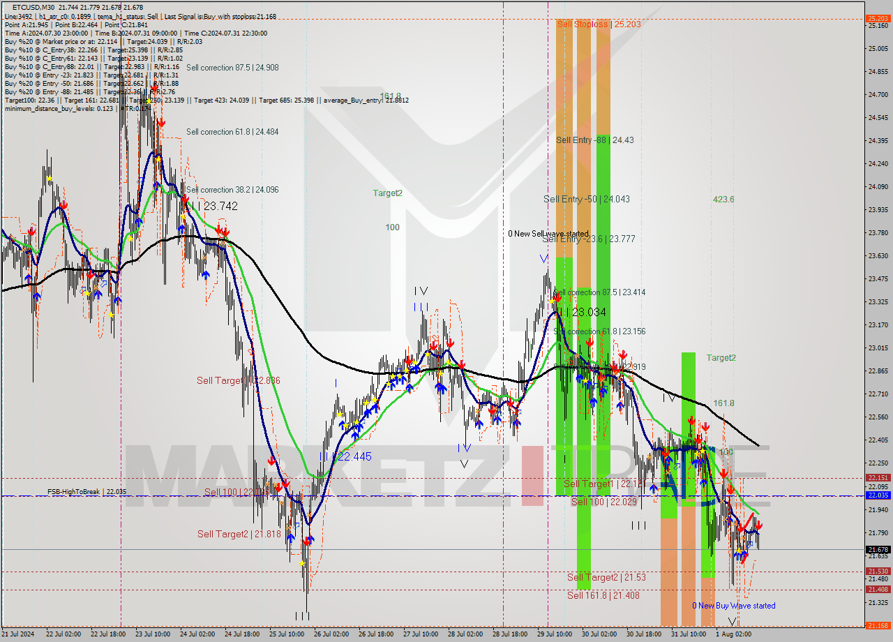This screenshot has height=642, width=893.
Task: Click the red 22.151 price axis tag
Action: [877, 478]
